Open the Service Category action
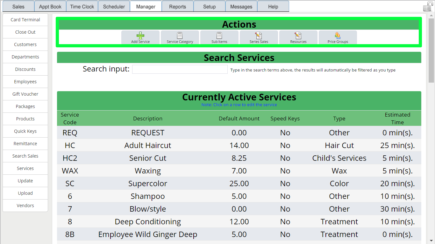 180,37
